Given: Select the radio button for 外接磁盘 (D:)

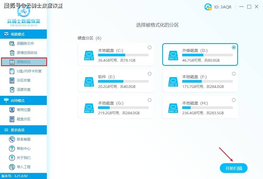Looking at the screenshot, I should [234, 48].
